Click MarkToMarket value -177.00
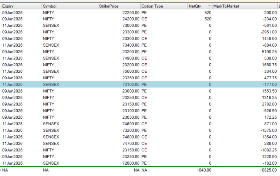The height and width of the screenshot is (176, 280). (270, 84)
